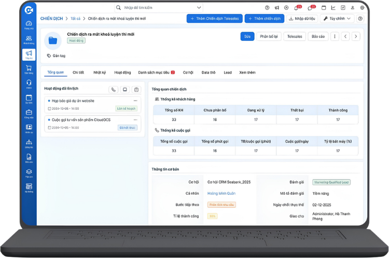Image resolution: width=389 pixels, height=259 pixels.
Task: Expand the search box dropdown arrow
Action: tap(199, 8)
